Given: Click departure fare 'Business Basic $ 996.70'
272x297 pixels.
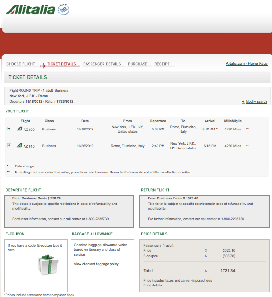Looking at the screenshot, I should [41, 198].
